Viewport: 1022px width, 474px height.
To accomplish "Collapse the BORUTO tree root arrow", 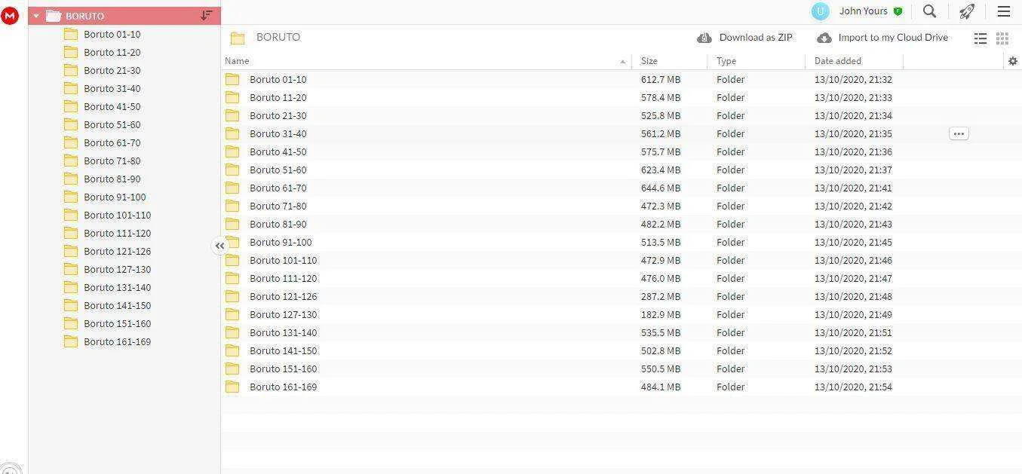I will [x=36, y=16].
